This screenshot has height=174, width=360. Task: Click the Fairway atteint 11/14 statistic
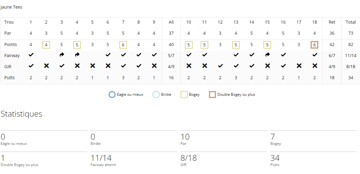[x=101, y=158]
